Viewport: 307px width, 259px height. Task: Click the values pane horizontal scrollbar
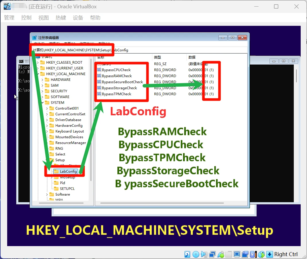(162, 203)
